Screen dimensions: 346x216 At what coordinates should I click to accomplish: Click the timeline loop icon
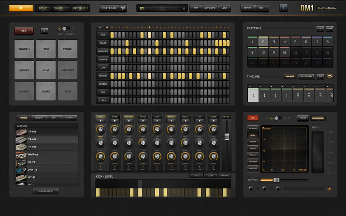[330, 76]
